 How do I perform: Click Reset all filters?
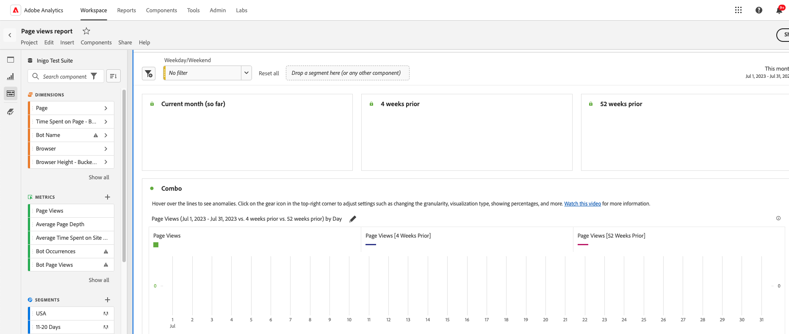(x=269, y=73)
